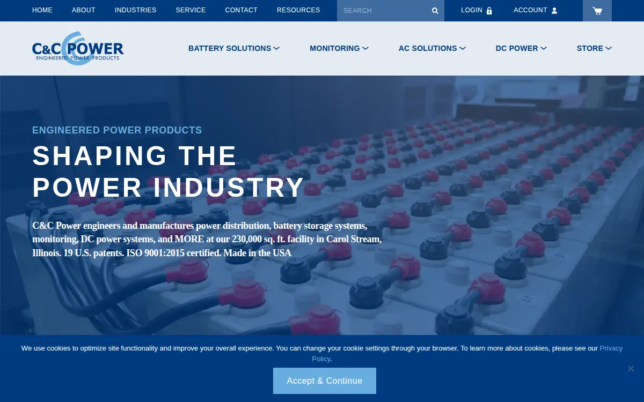Click the paragraph starting 'C&C Power engineers'
Image resolution: width=644 pixels, height=402 pixels.
207,239
